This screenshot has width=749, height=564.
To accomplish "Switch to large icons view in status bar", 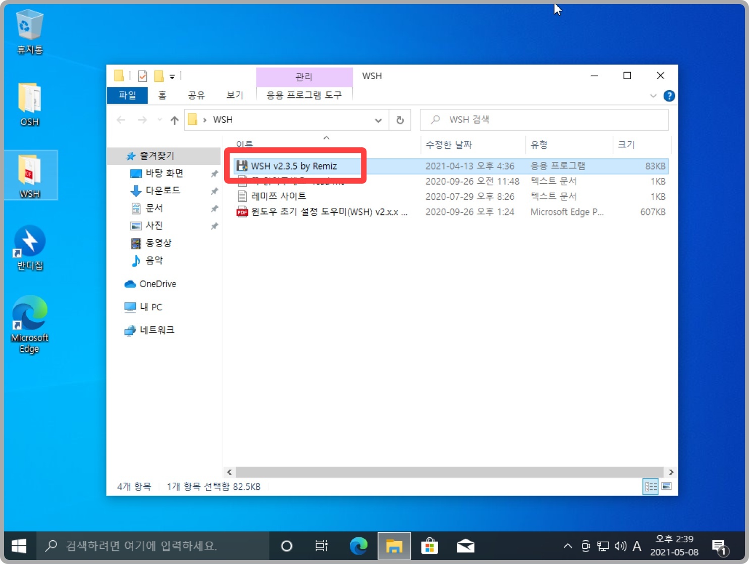I will 667,486.
